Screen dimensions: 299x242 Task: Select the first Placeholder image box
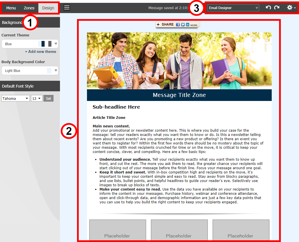click(118, 230)
